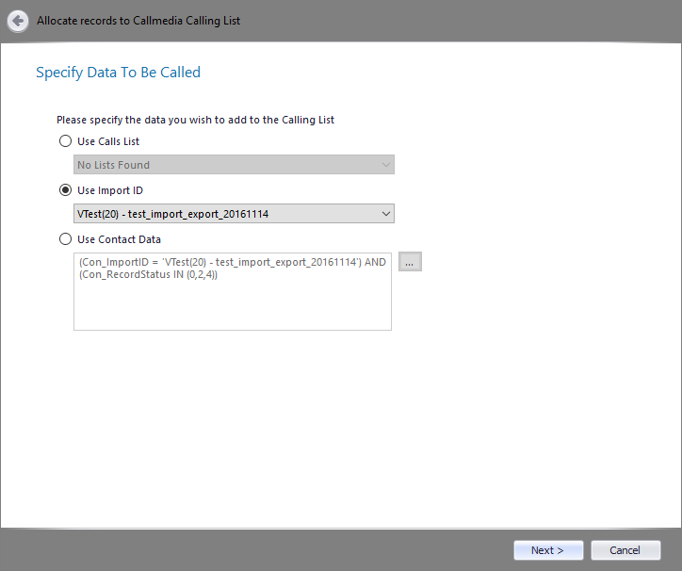
Task: Open the No Lists Found dropdown
Action: 234,165
